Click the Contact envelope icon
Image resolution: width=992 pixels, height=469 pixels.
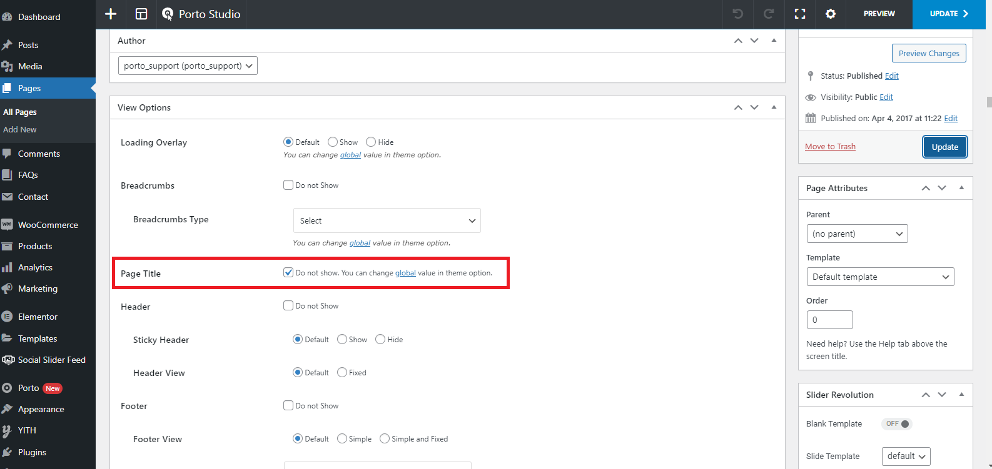click(7, 197)
